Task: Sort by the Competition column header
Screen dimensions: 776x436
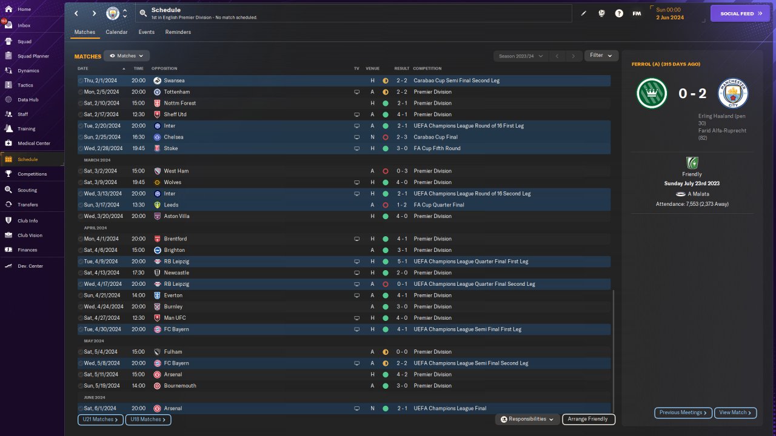Action: pyautogui.click(x=427, y=68)
